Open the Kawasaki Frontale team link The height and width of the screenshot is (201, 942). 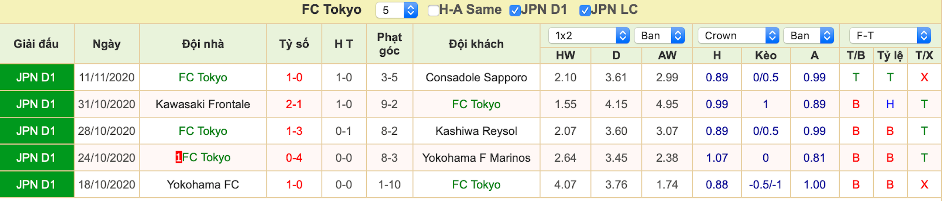click(x=203, y=105)
